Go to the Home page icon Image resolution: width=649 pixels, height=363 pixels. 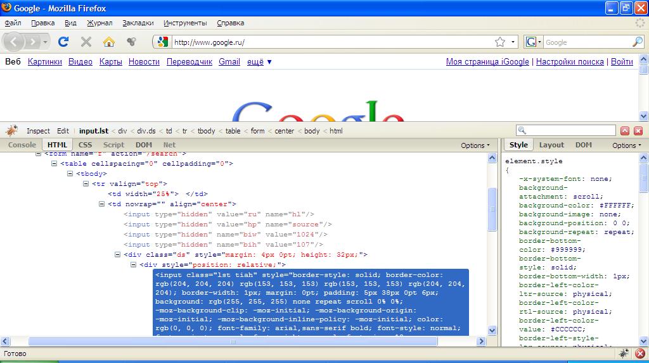[x=109, y=42]
